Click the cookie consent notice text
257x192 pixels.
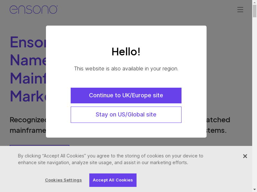coord(111,159)
